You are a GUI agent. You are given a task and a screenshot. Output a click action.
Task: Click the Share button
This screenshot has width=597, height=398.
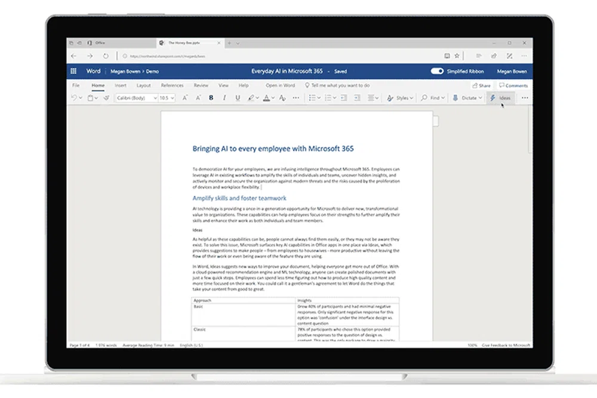tap(481, 85)
